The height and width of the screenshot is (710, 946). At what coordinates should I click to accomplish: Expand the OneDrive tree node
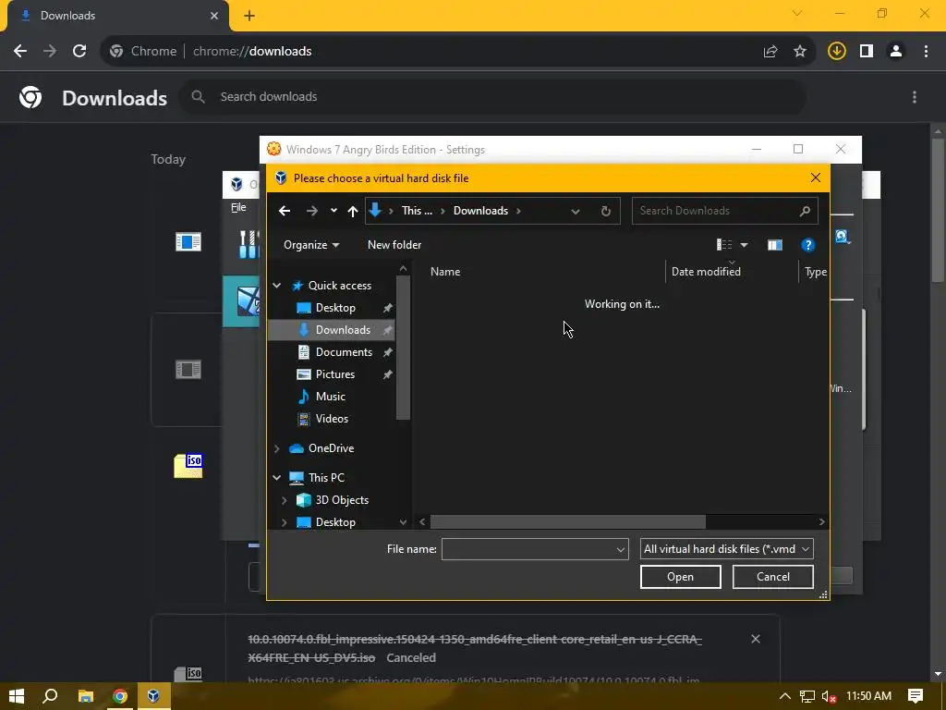(277, 448)
